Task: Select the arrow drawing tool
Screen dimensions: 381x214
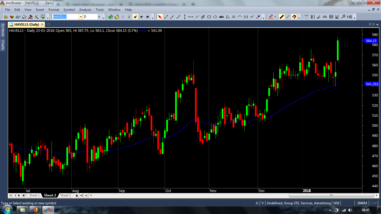Action: pos(258,17)
